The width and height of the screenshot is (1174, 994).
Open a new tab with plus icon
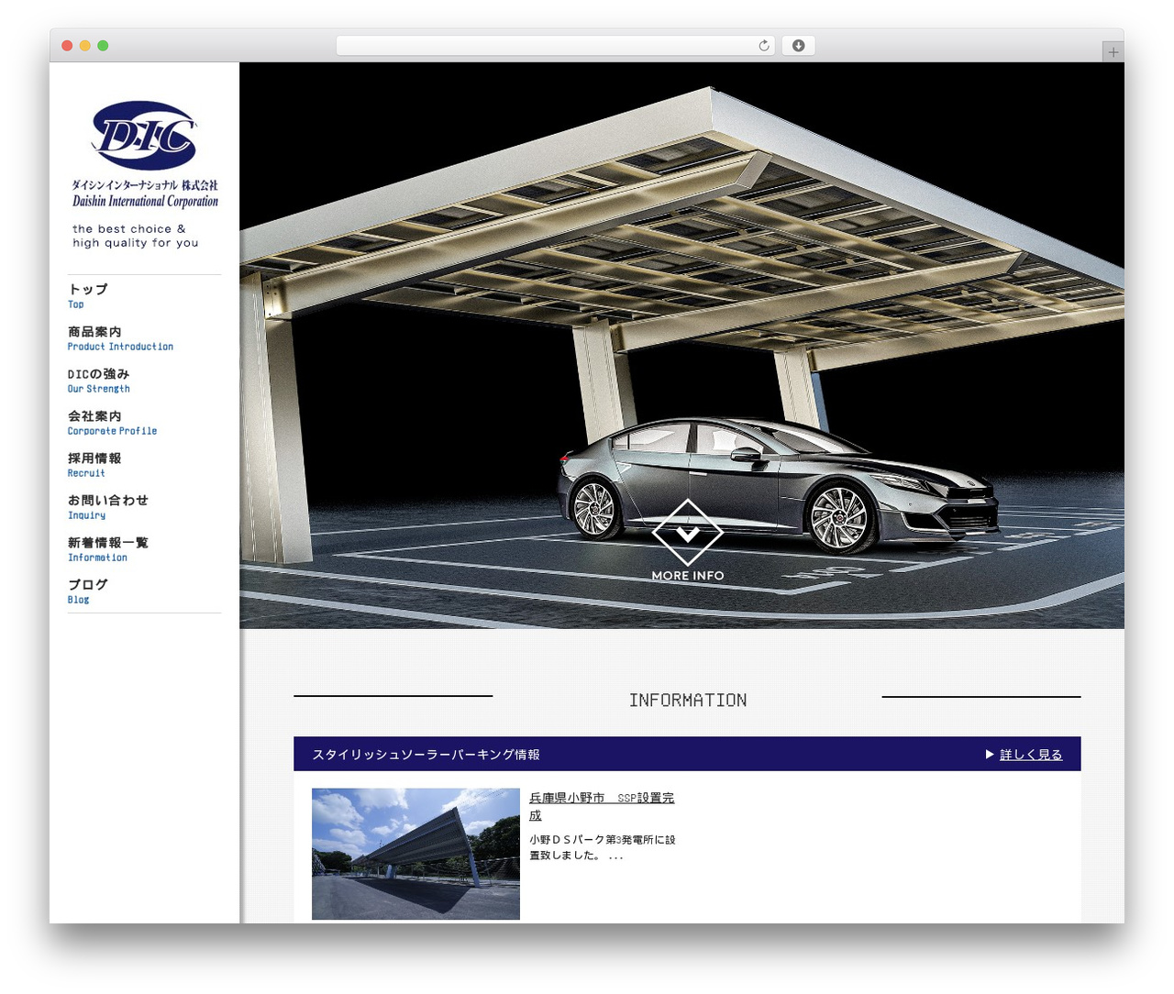click(x=1113, y=52)
